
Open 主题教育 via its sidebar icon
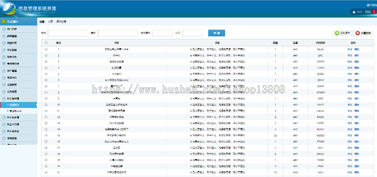[4, 85]
